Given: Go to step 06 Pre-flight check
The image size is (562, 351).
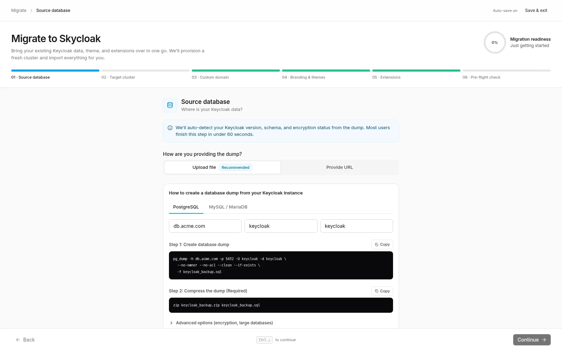Looking at the screenshot, I should (x=507, y=74).
